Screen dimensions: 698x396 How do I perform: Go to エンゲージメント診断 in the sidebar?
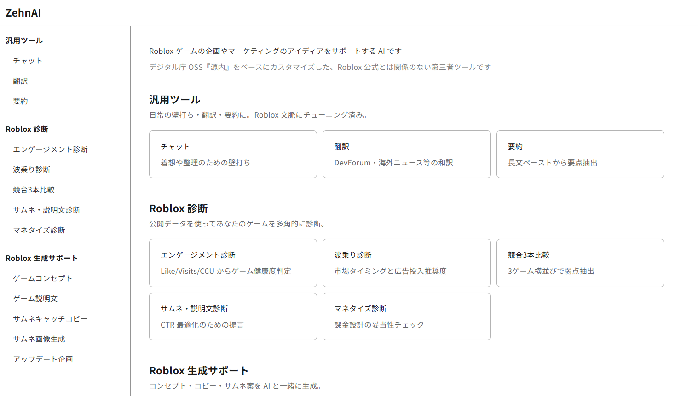click(50, 149)
